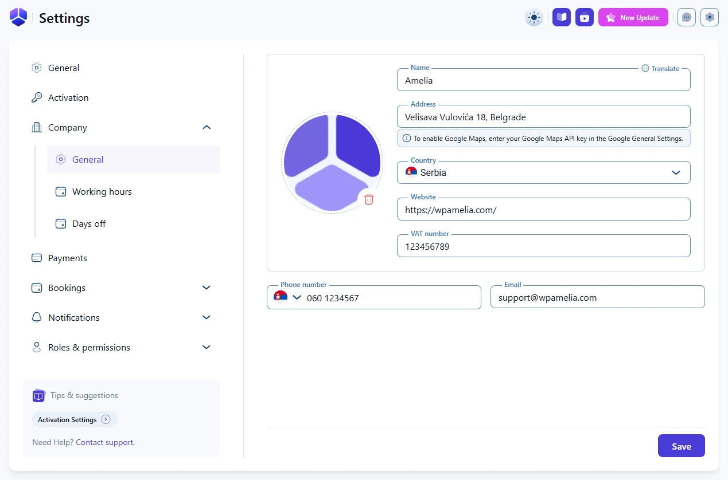Screen dimensions: 728x480
Task: Click the Contact support link
Action: click(105, 442)
